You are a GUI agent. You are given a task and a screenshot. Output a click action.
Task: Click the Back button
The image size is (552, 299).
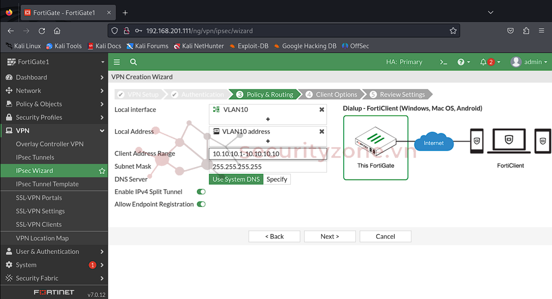tap(274, 236)
